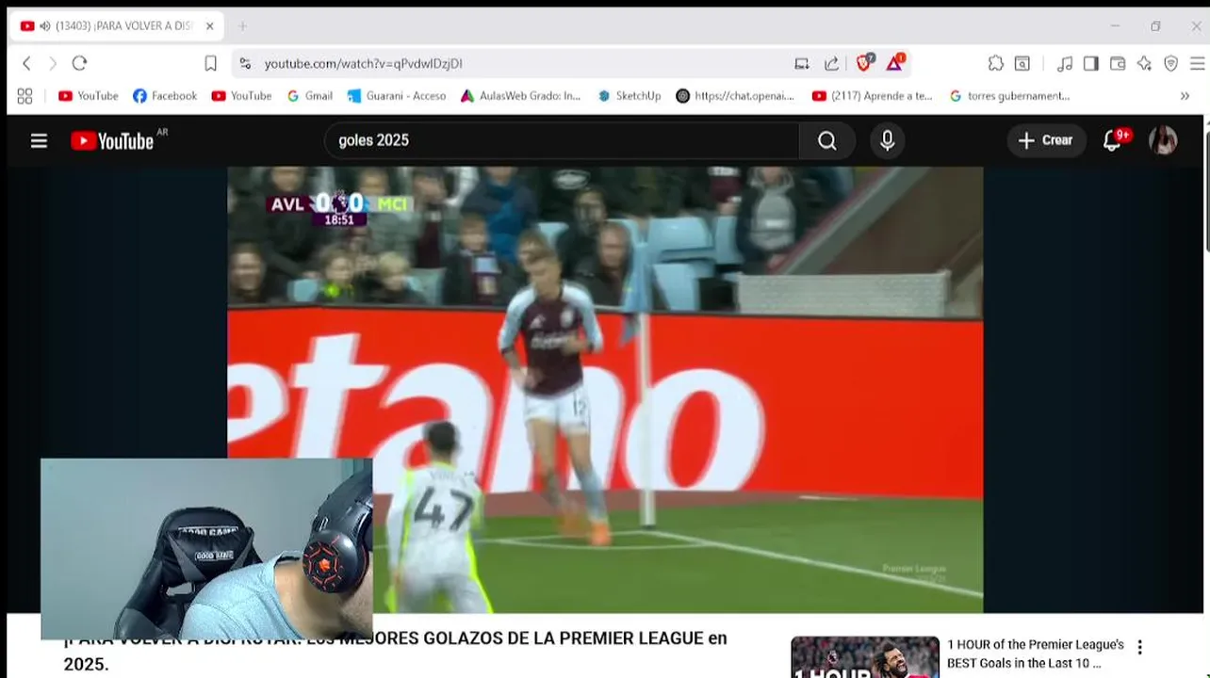
Task: Start voice search with microphone icon
Action: coord(887,140)
